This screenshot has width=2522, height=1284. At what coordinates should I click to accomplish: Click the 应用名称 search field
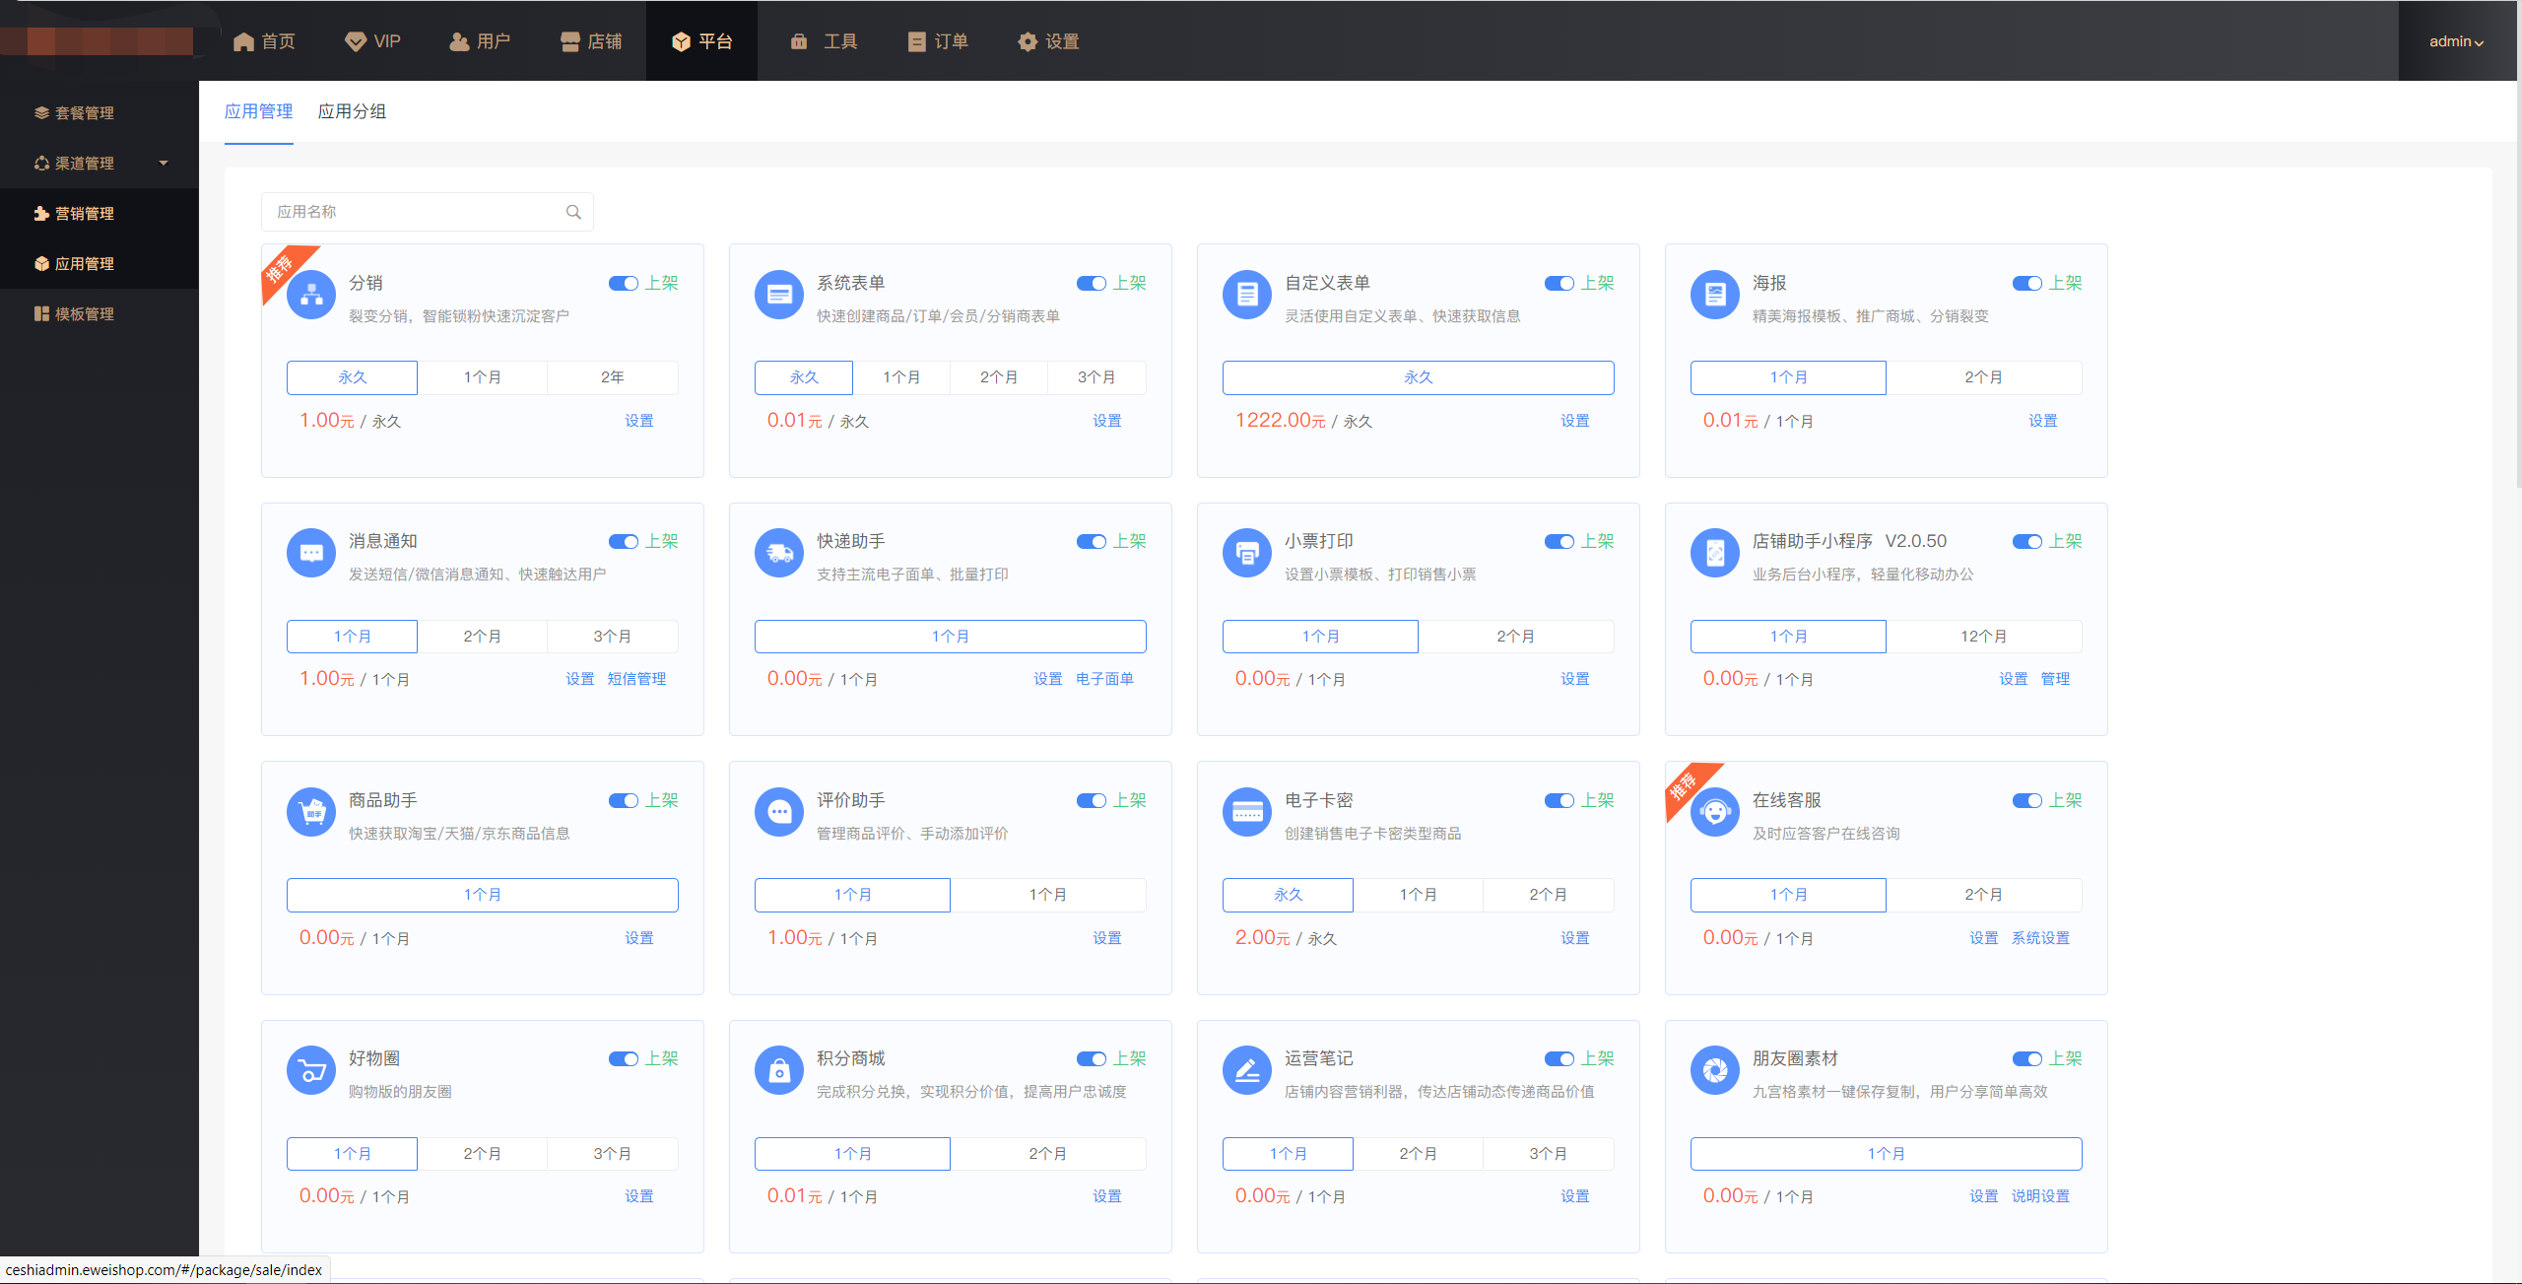click(414, 212)
